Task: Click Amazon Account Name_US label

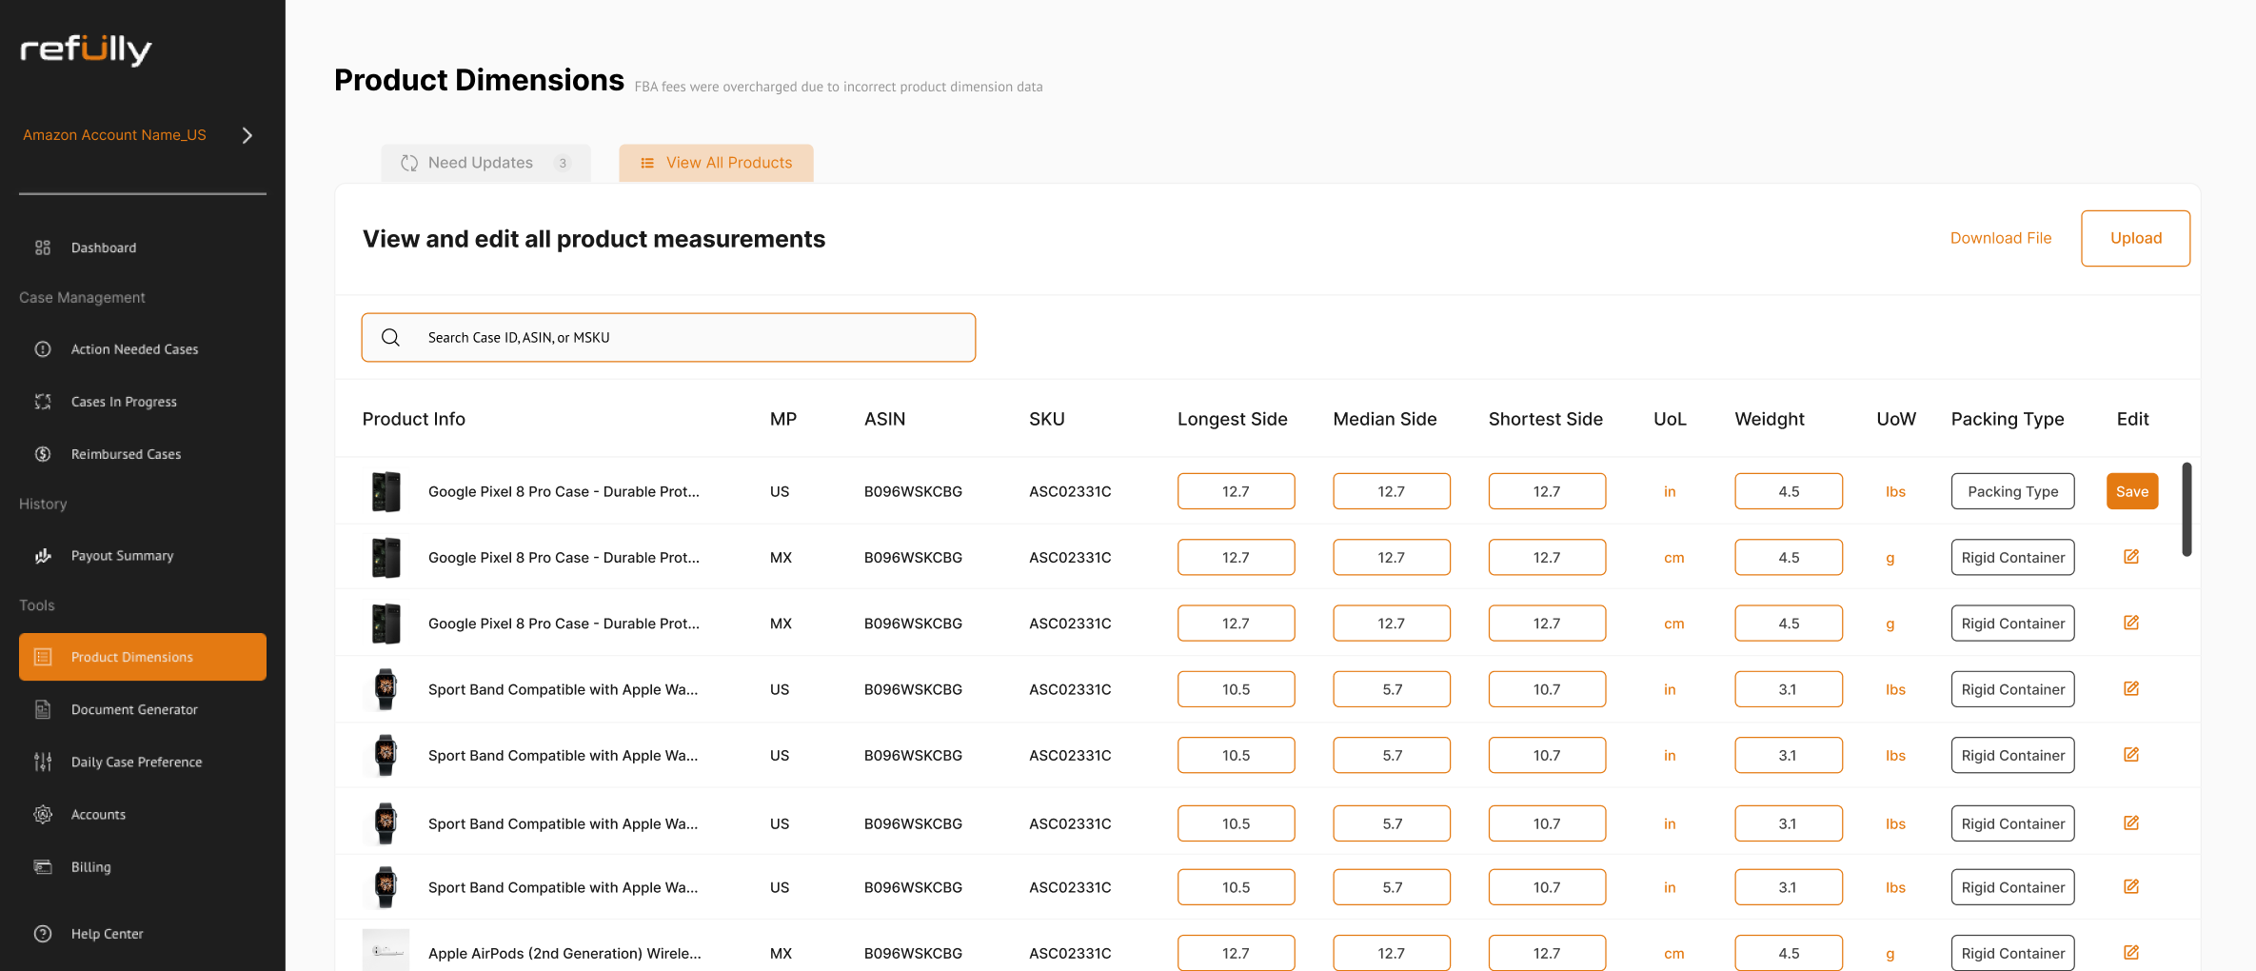Action: (114, 135)
